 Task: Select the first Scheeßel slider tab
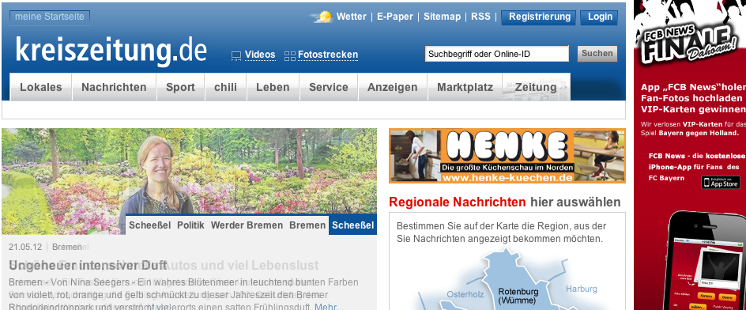tap(150, 225)
